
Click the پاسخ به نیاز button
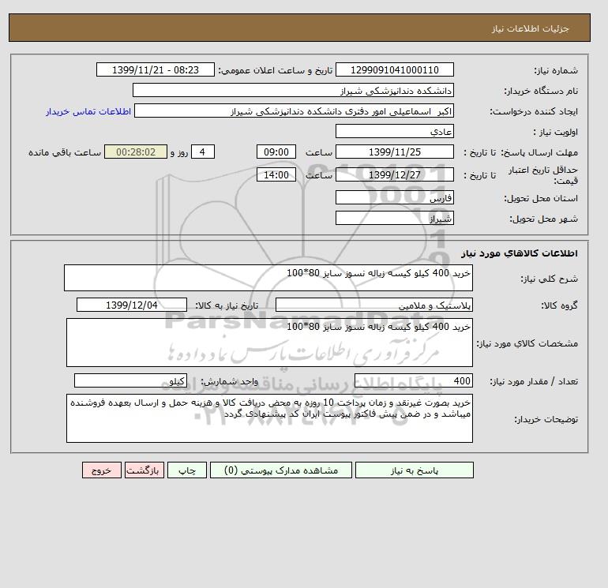(414, 470)
